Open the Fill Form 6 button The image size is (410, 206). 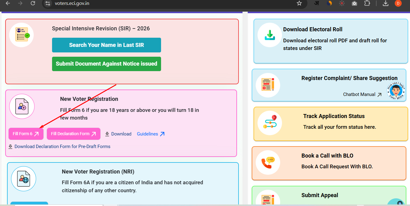tap(26, 134)
